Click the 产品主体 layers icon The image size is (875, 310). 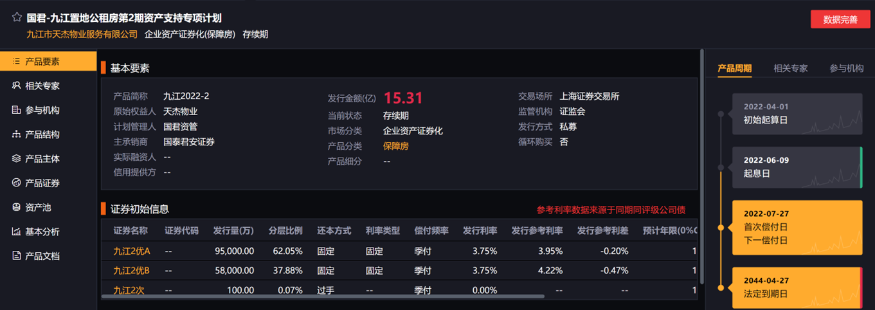coord(16,158)
